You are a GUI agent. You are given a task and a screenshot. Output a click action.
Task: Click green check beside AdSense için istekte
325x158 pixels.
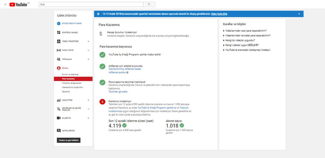[x=102, y=66]
